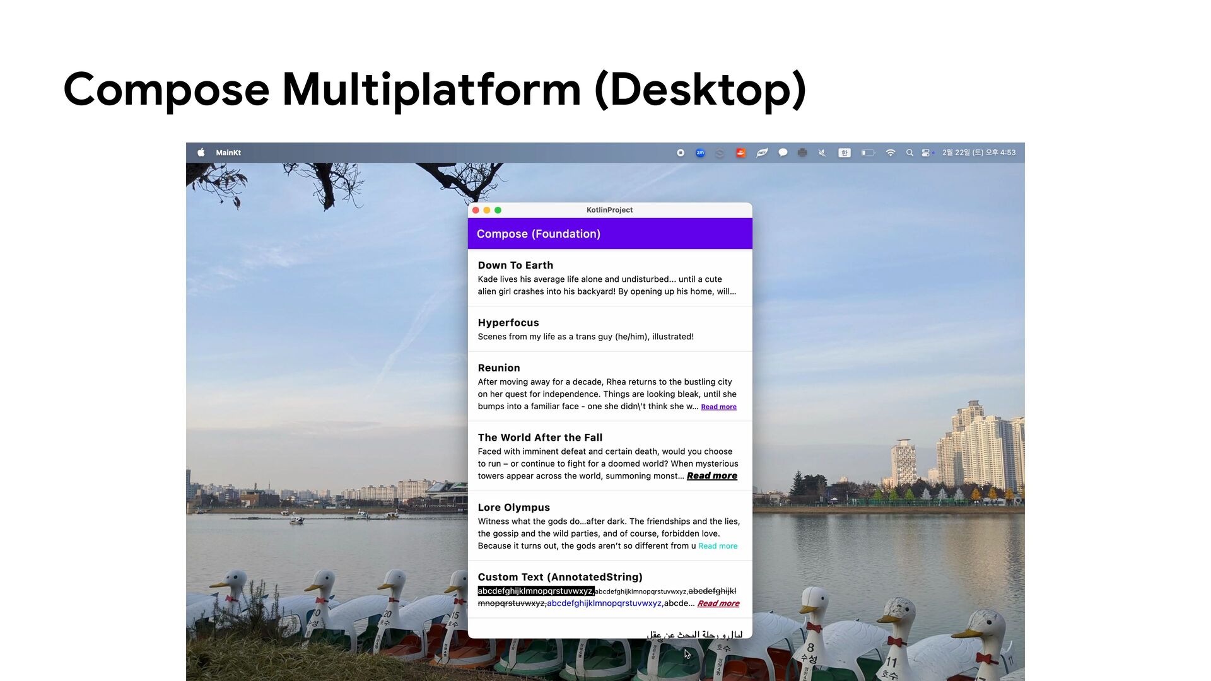Open Control Center from the menu bar
This screenshot has width=1211, height=681.
(x=926, y=153)
